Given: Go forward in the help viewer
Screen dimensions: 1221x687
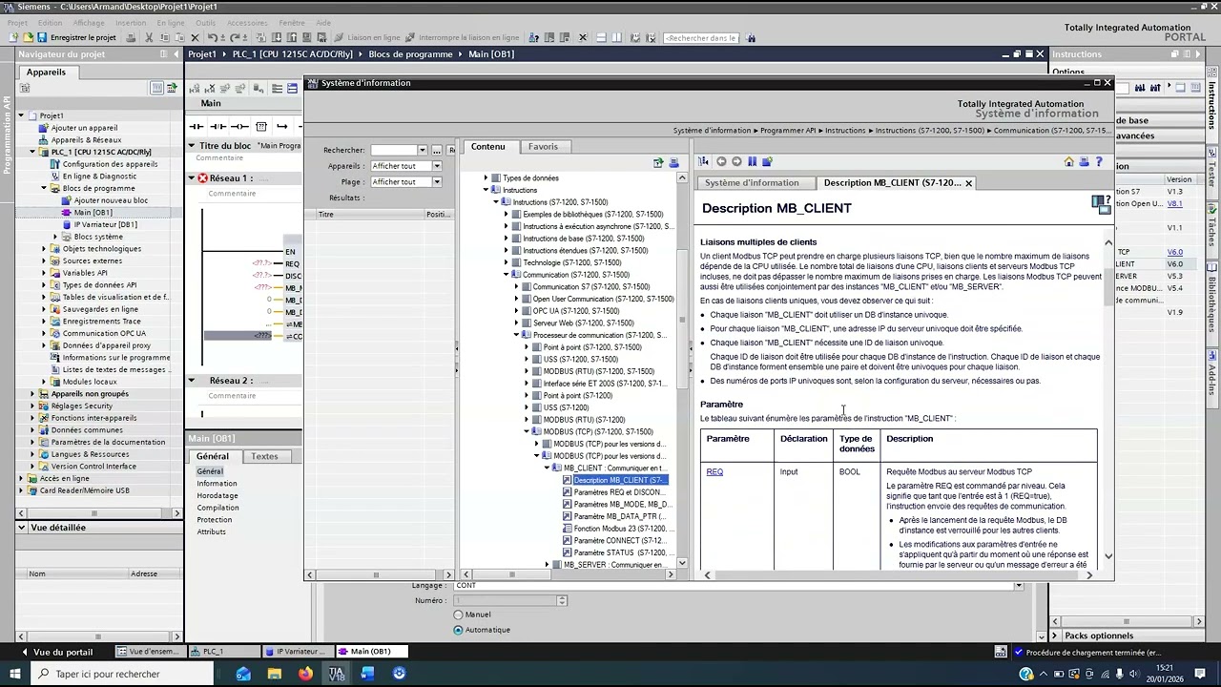Looking at the screenshot, I should coord(736,162).
